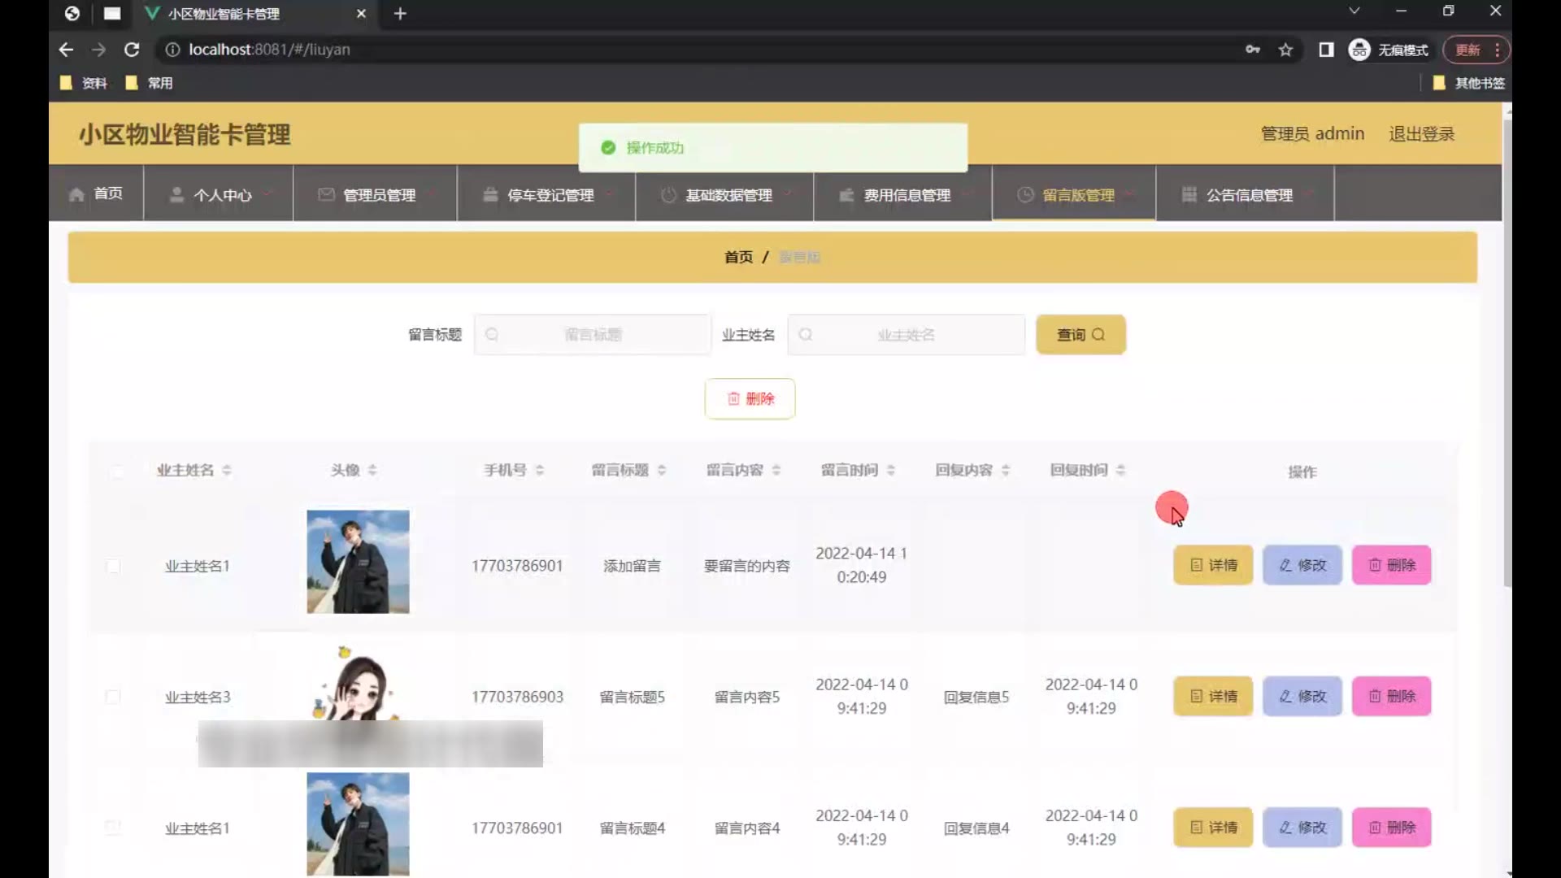Open the 停车登记管理 menu

550,194
